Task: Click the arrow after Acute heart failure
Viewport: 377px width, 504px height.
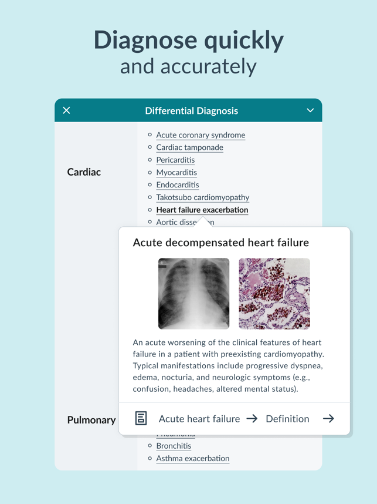Action: click(252, 419)
